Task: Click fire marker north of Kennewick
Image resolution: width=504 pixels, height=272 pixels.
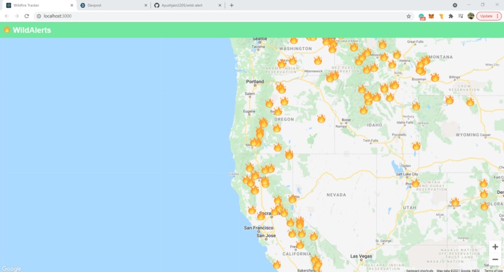Action: tap(318, 60)
